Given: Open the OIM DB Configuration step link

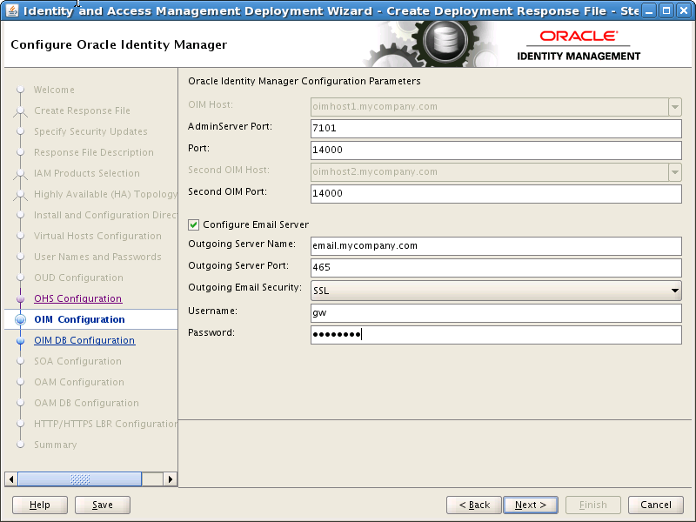Looking at the screenshot, I should click(84, 340).
